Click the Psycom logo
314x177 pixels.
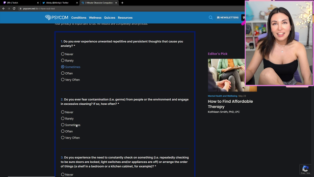tap(57, 18)
